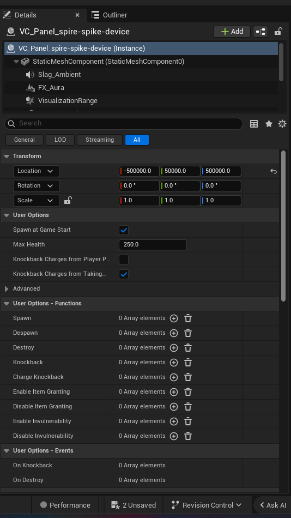Collapse the Transform section
The width and height of the screenshot is (291, 518).
[7, 156]
